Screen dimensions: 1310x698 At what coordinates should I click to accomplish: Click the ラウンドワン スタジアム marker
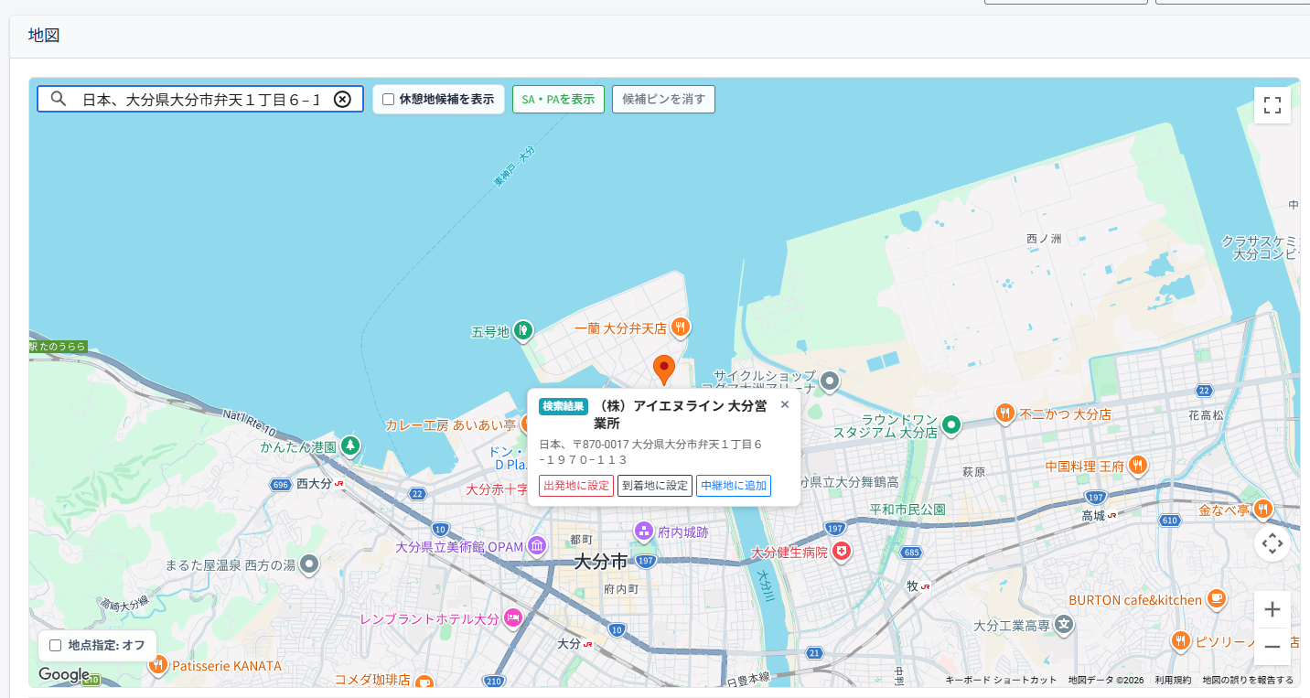tap(951, 424)
